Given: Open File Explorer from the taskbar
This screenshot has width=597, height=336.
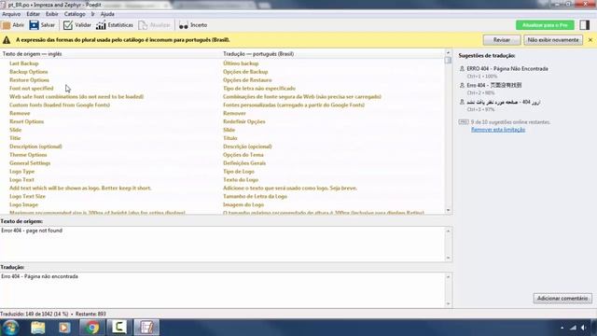Looking at the screenshot, I should 38,328.
